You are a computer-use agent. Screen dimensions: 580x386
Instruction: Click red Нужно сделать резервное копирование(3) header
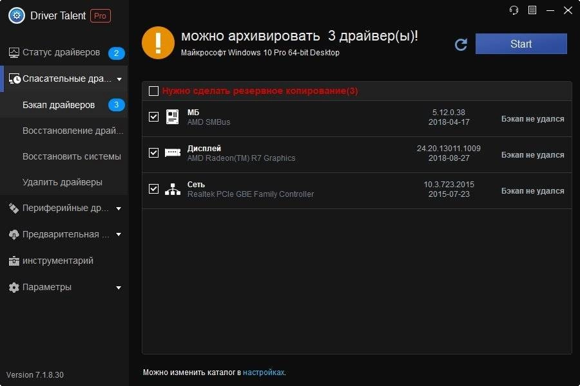[x=260, y=91]
